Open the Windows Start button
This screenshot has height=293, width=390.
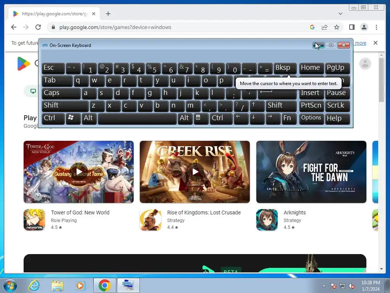point(10,285)
